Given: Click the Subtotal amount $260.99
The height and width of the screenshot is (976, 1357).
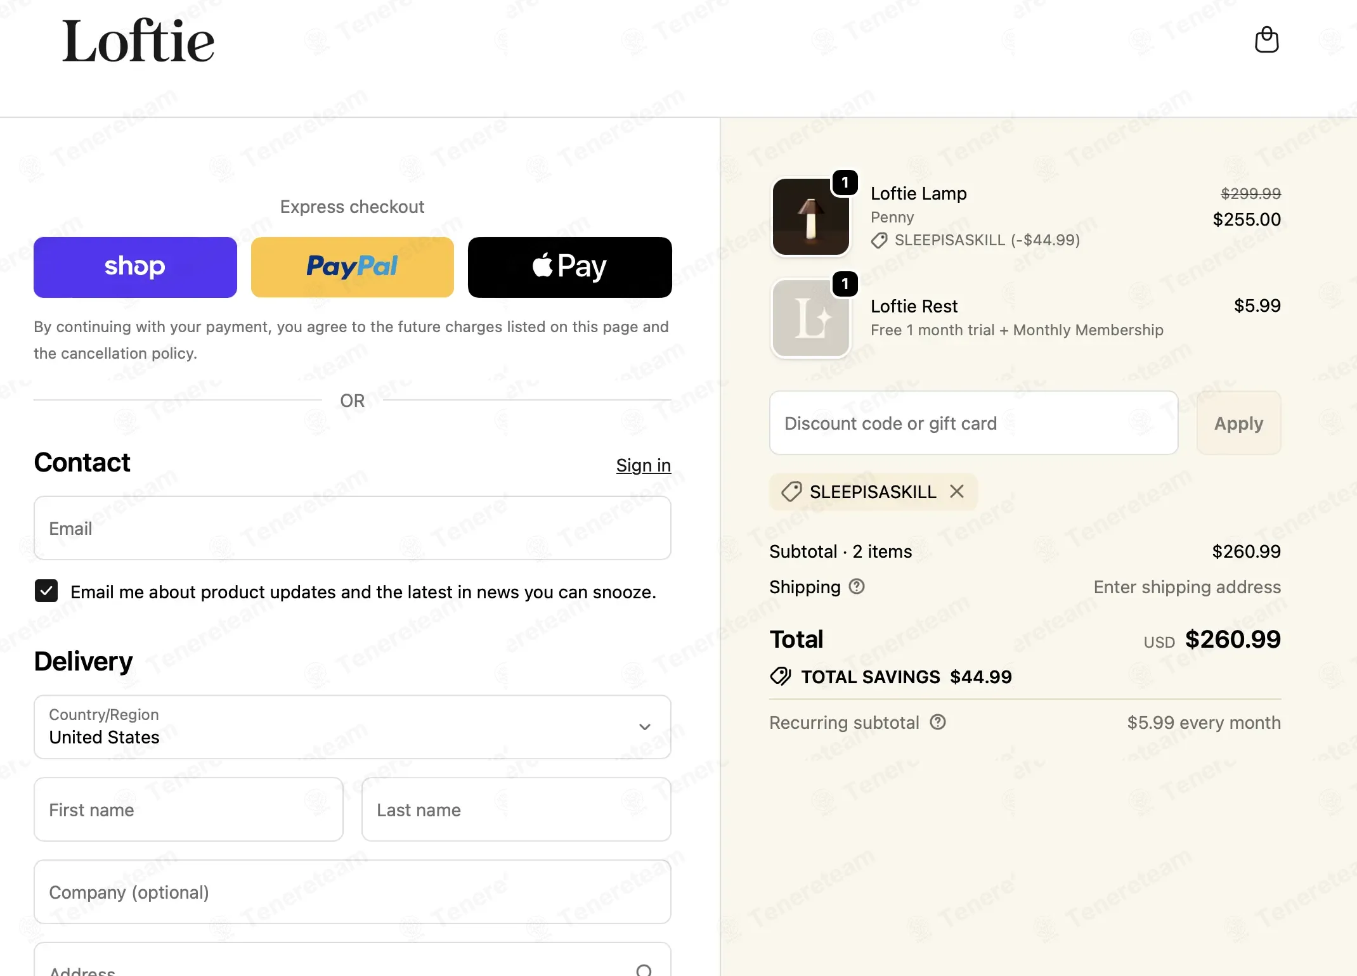Looking at the screenshot, I should pos(1247,551).
